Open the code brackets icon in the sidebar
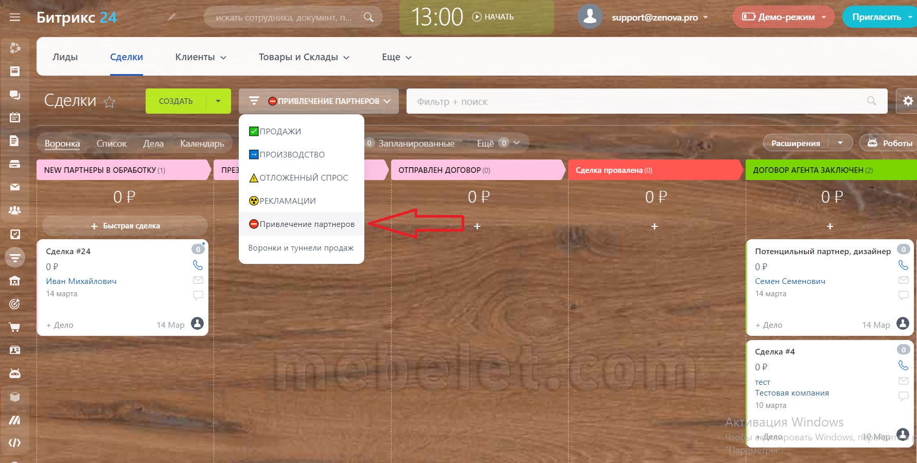 pyautogui.click(x=15, y=443)
